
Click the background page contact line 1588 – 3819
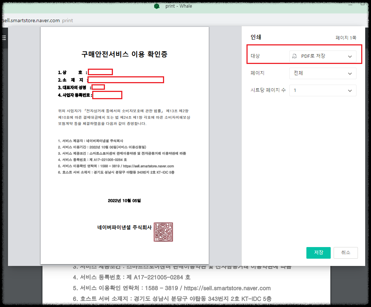(172, 288)
